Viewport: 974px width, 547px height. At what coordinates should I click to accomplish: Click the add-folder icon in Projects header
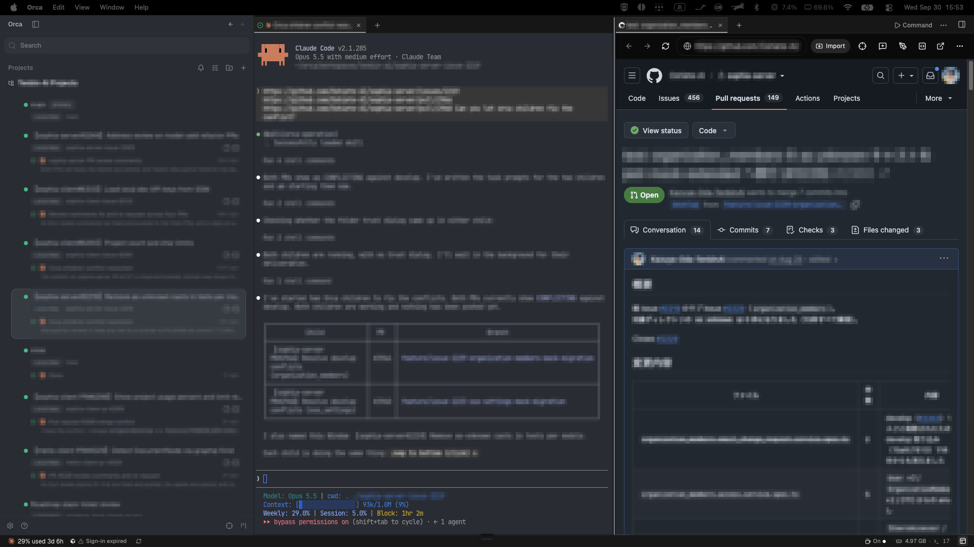229,68
